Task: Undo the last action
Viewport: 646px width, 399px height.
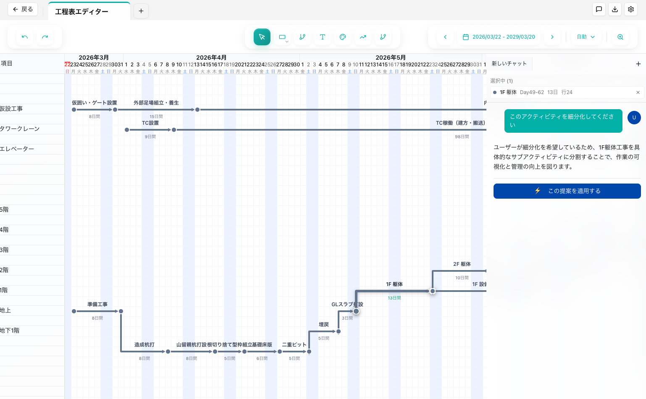Action: coord(25,37)
